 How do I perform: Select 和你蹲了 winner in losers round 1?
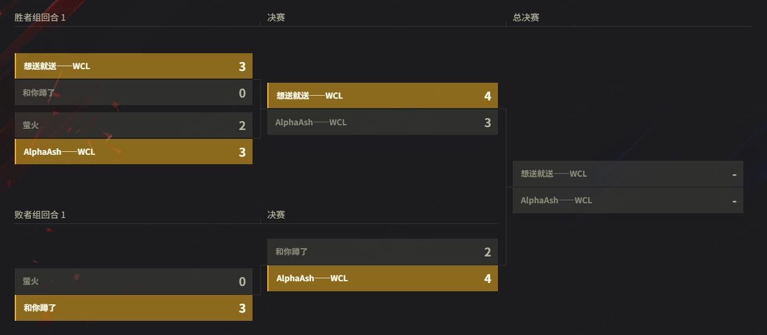[x=134, y=308]
